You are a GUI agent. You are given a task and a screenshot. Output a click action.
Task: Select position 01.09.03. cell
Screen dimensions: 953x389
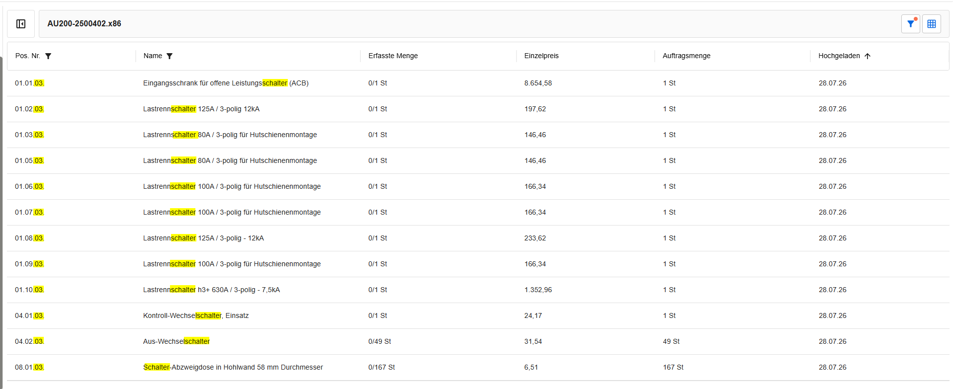(x=29, y=264)
